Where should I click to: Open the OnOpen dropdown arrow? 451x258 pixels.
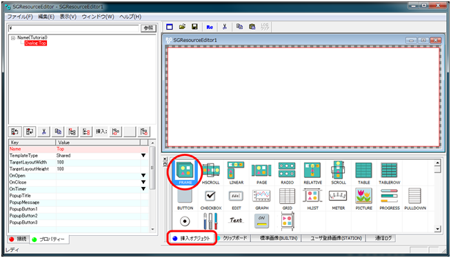tap(143, 175)
